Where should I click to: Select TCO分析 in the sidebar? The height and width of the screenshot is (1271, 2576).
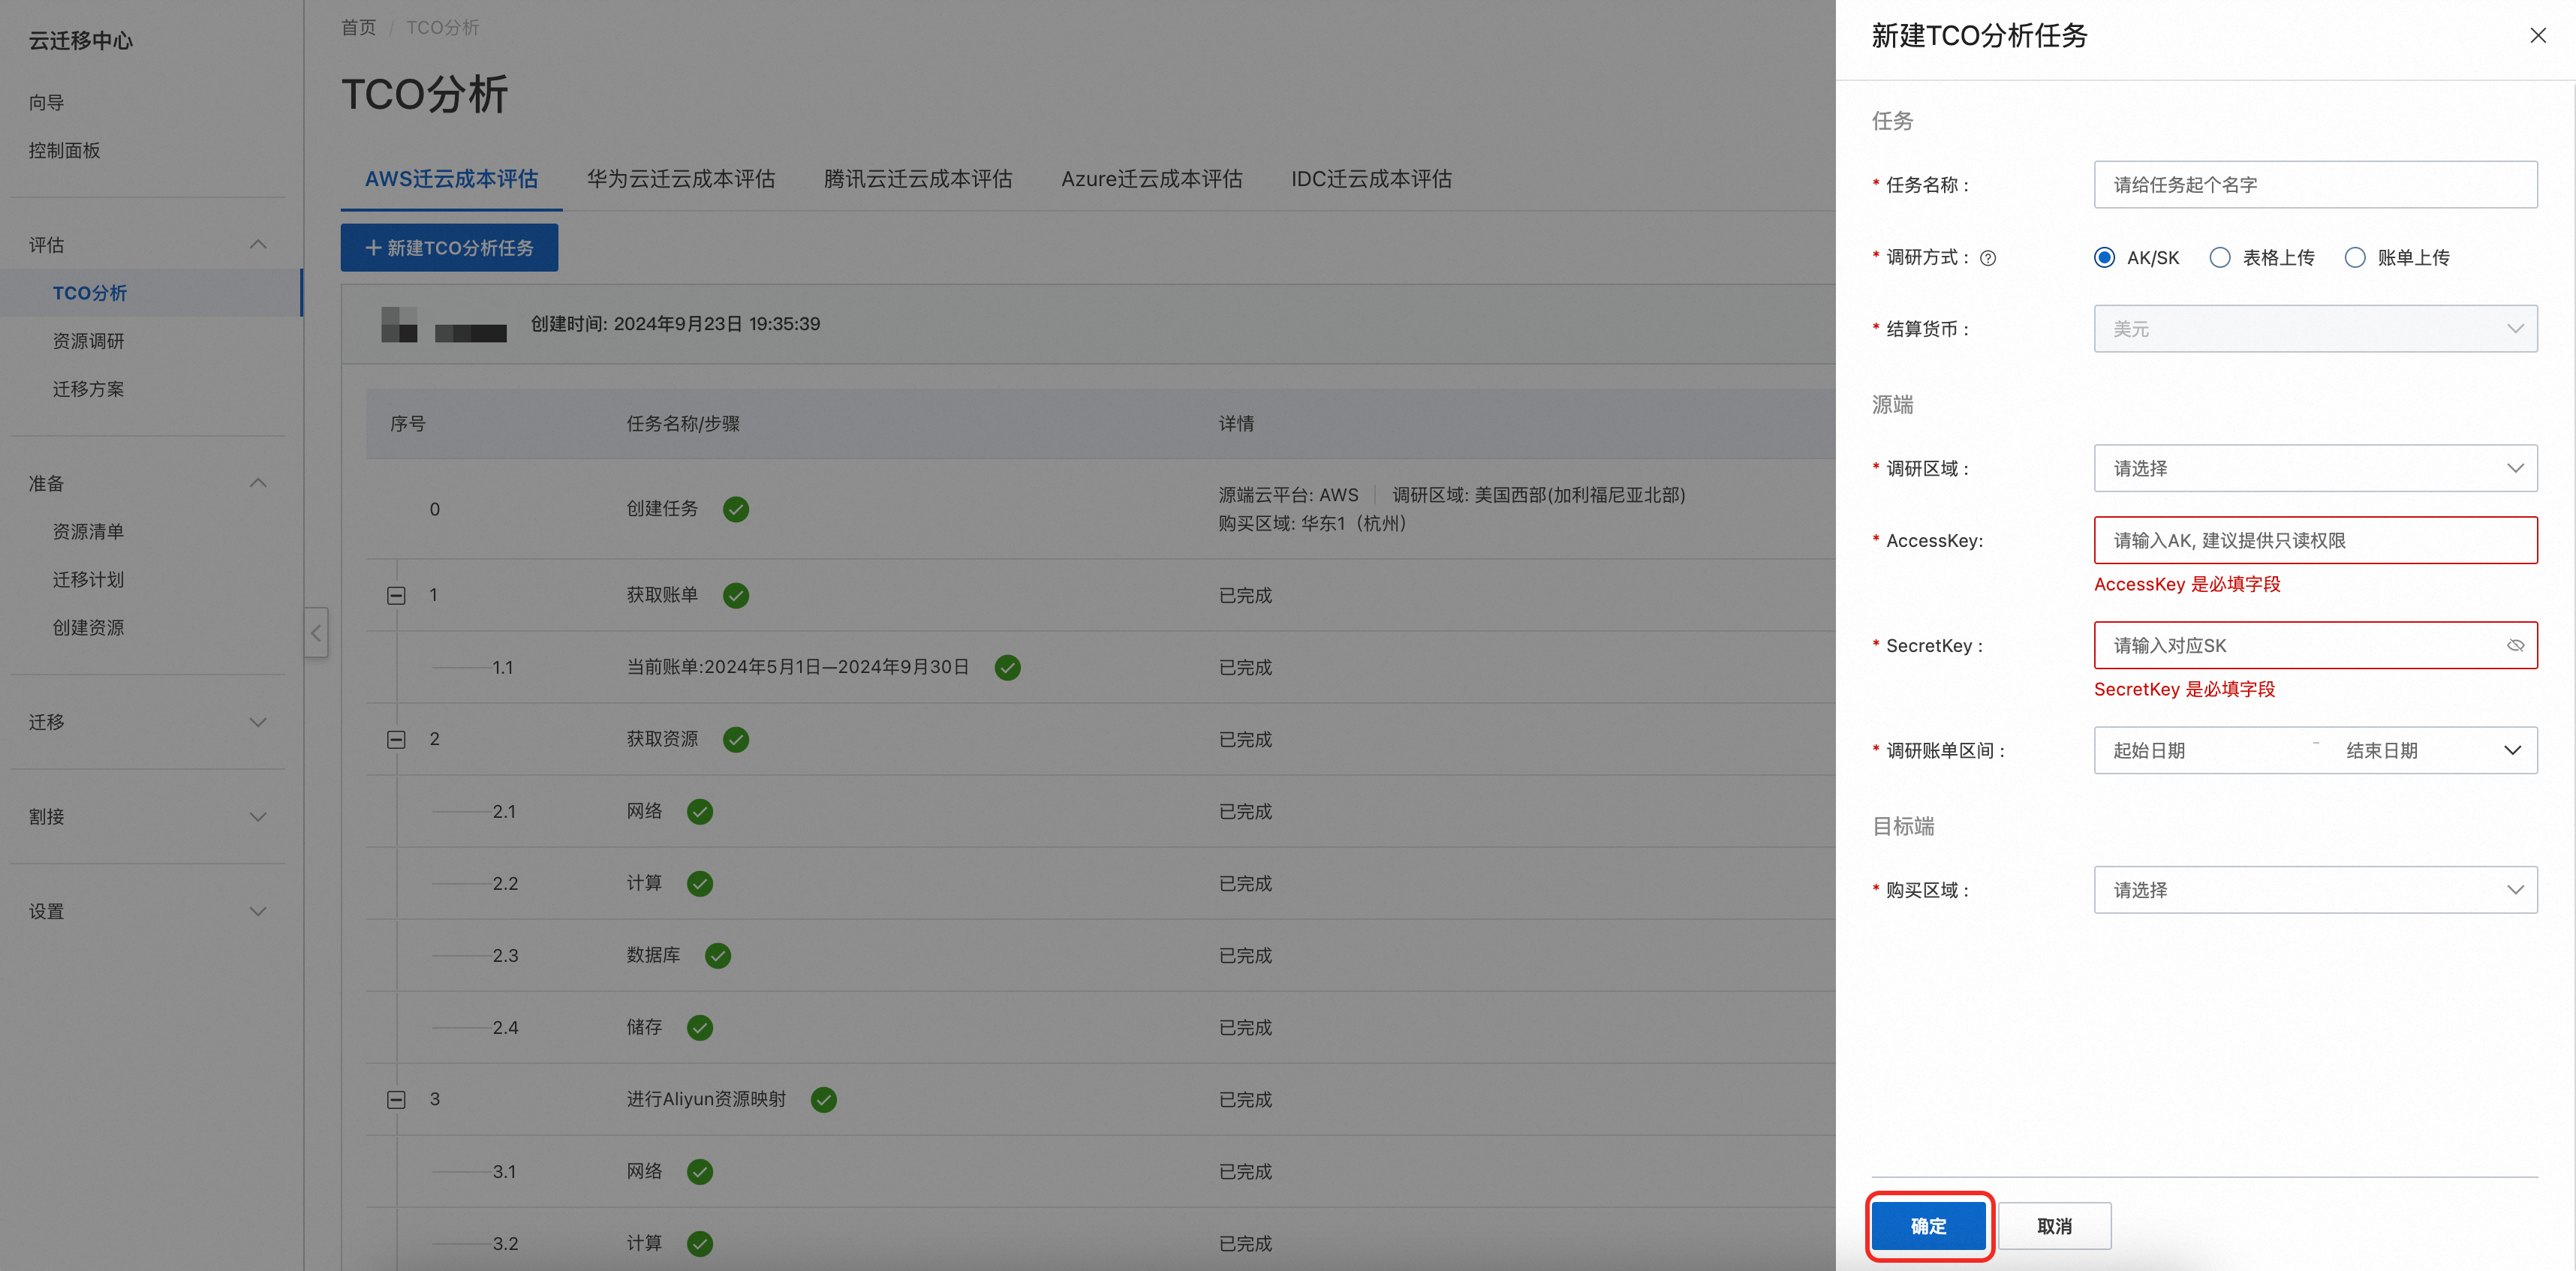[x=150, y=293]
